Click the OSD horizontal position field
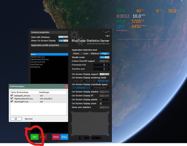 84,138
